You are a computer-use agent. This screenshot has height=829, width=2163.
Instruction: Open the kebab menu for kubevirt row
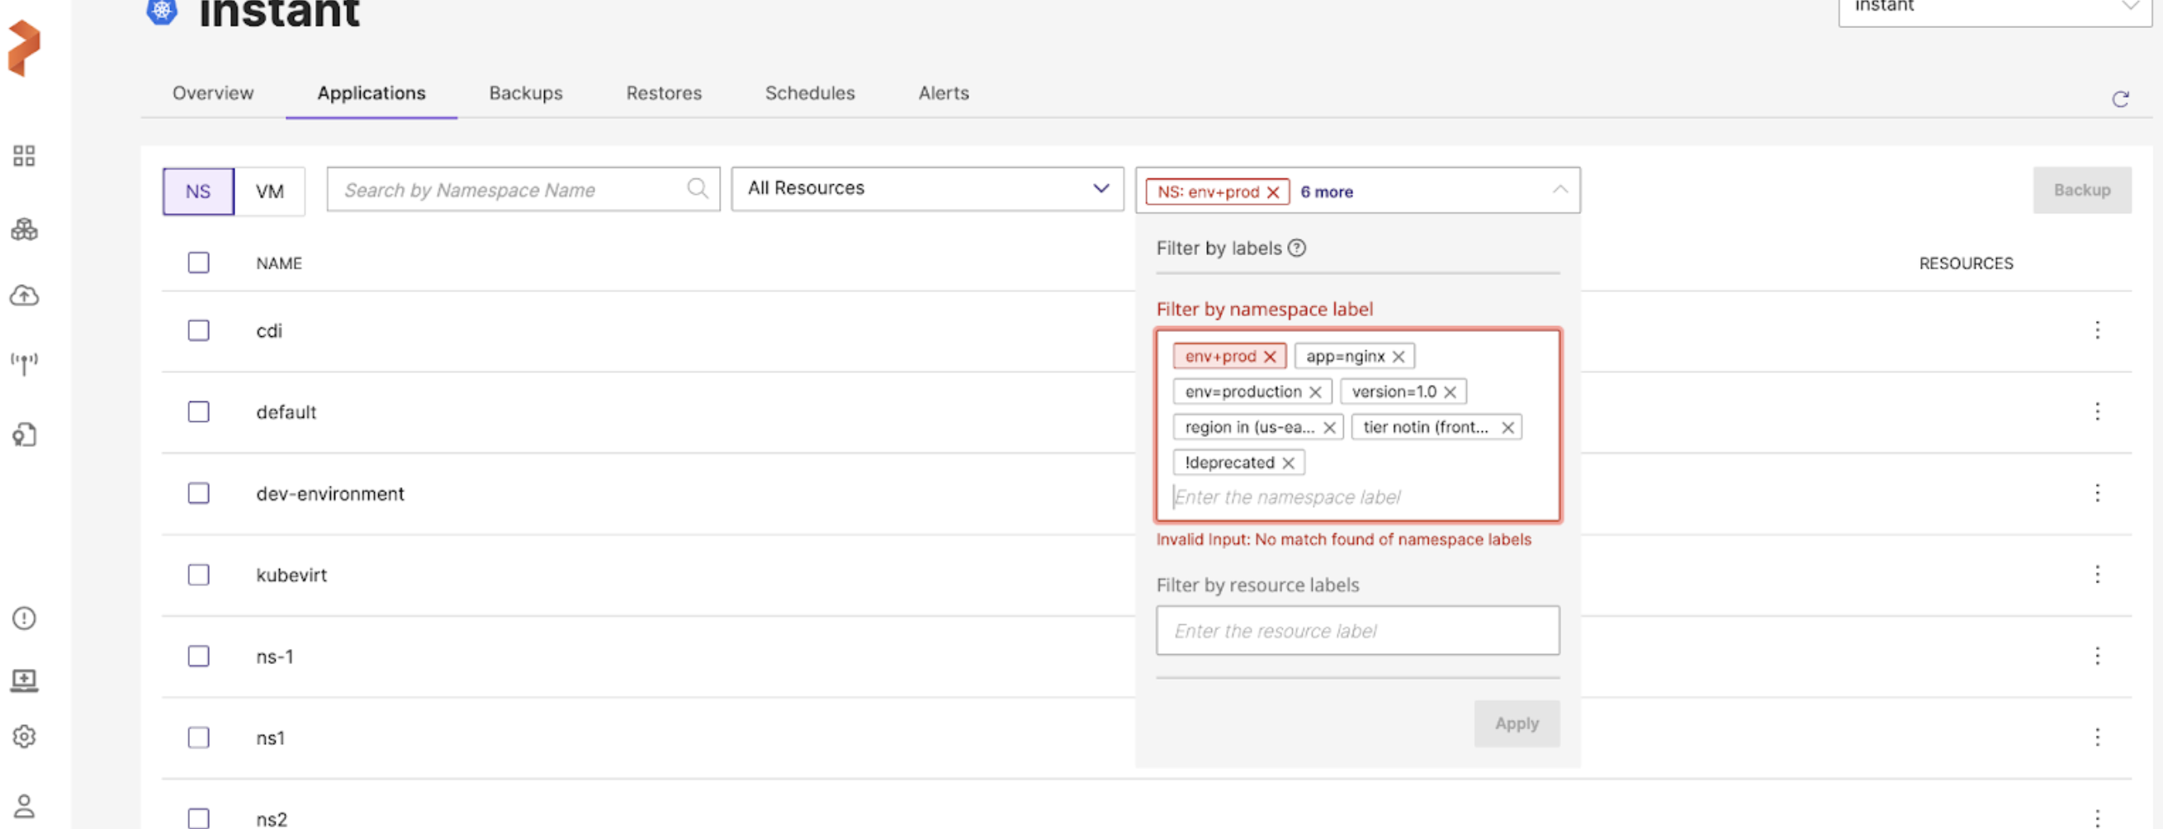click(x=2097, y=575)
